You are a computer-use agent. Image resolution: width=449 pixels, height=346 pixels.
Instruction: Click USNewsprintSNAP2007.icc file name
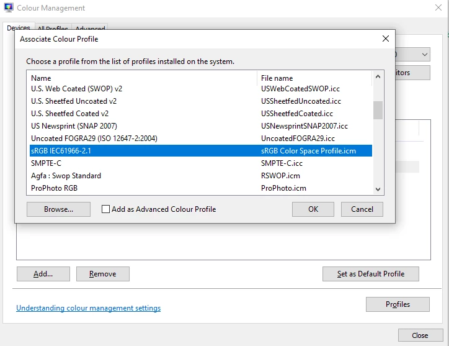tap(305, 126)
